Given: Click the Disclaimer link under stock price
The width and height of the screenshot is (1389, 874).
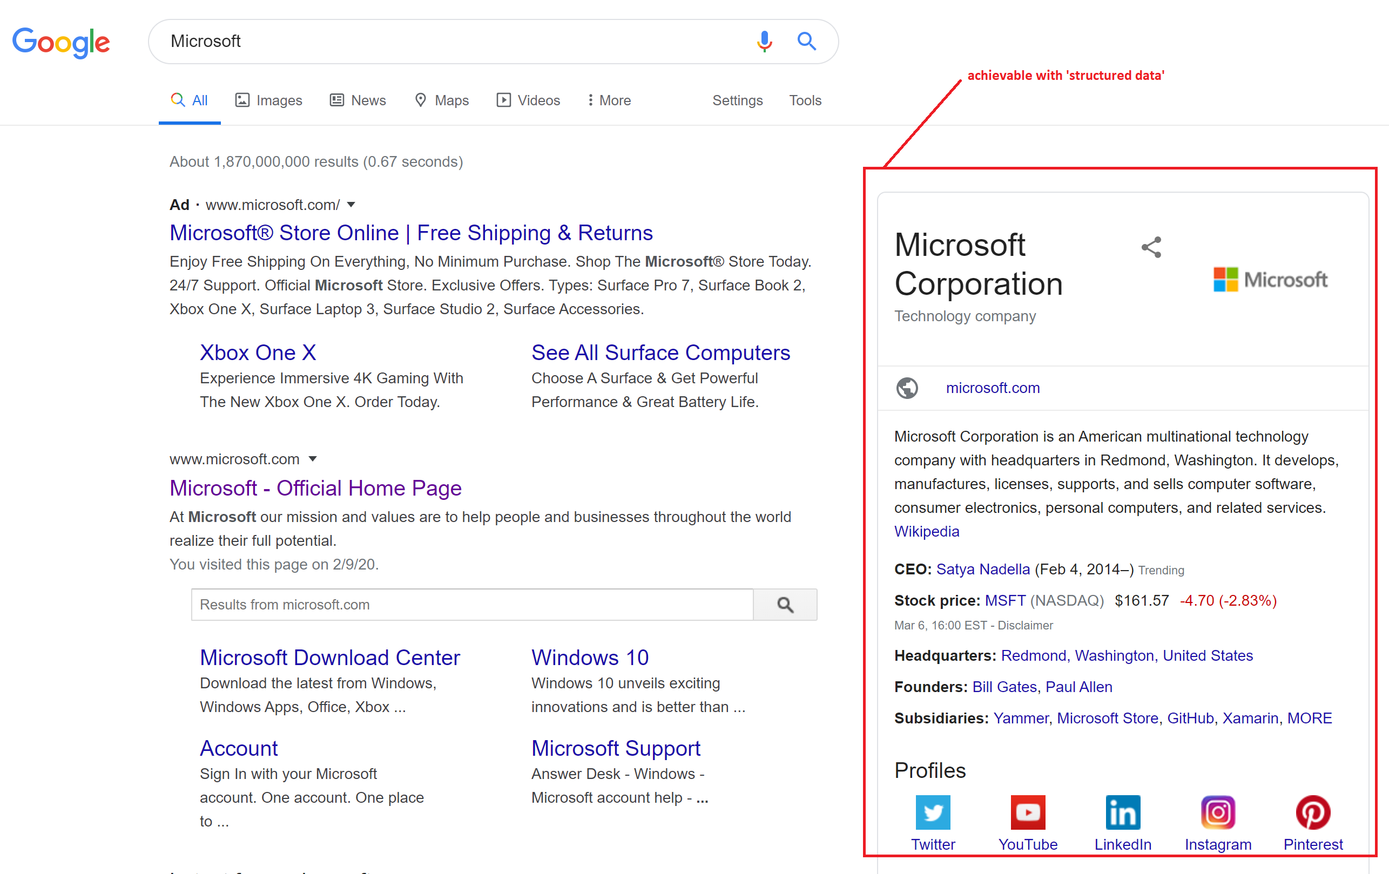Looking at the screenshot, I should coord(1025,626).
